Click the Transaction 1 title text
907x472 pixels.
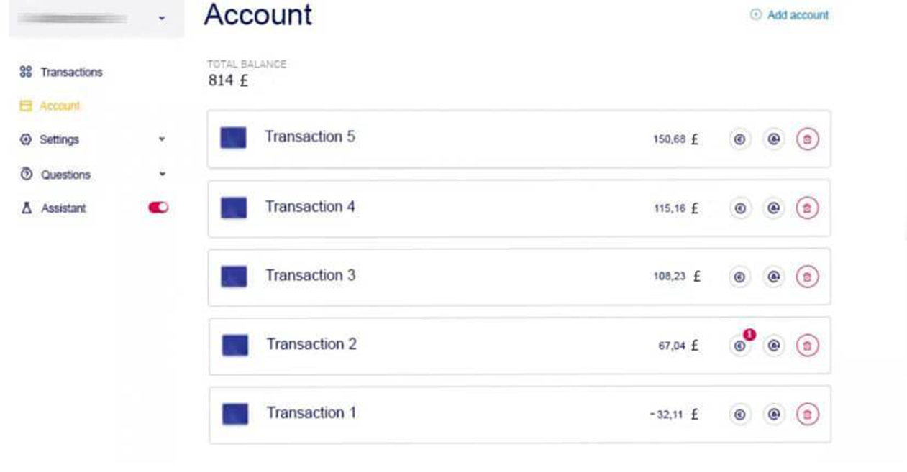pos(311,413)
